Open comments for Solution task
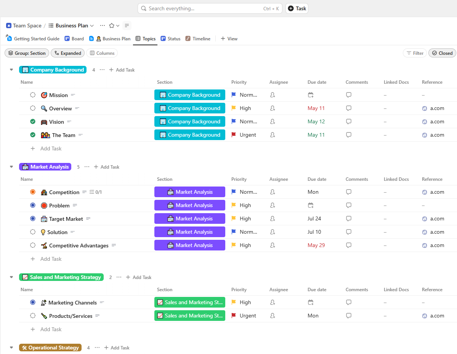 (349, 232)
